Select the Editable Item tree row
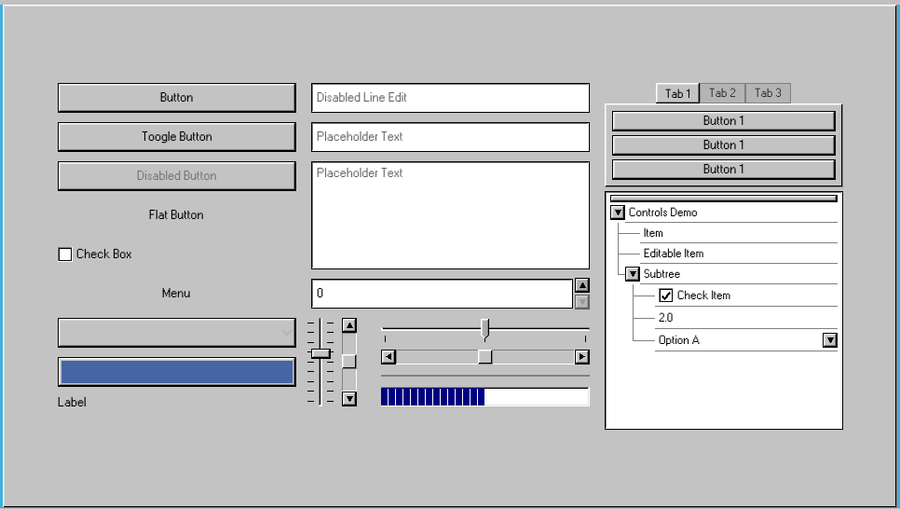The width and height of the screenshot is (900, 509). 739,254
